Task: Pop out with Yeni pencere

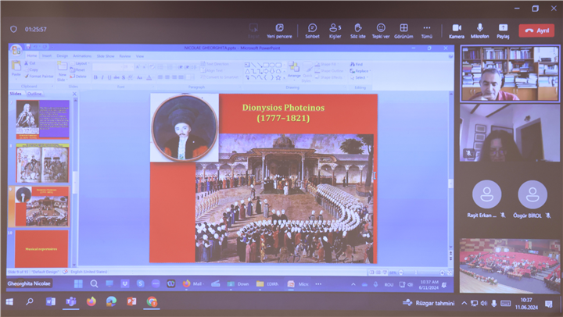Action: (279, 30)
